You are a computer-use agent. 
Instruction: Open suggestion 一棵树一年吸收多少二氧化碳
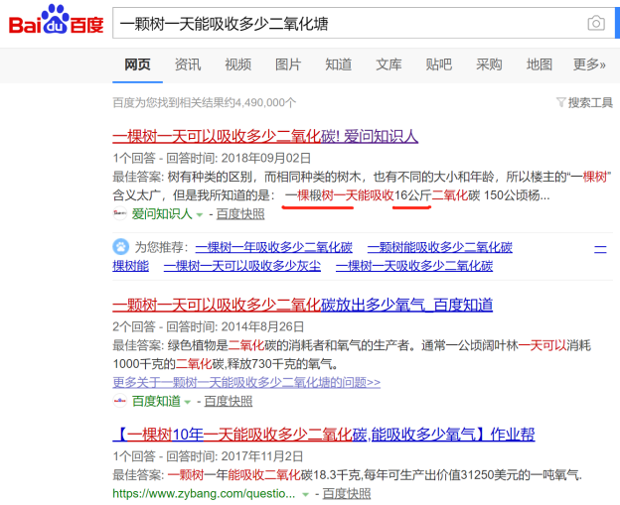tap(273, 247)
